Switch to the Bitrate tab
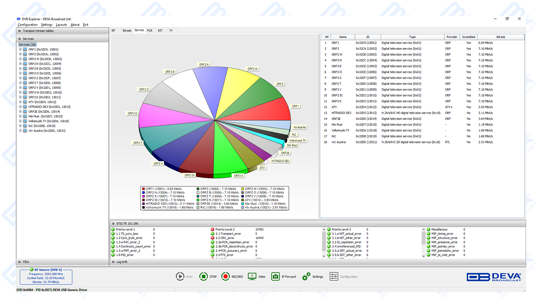This screenshot has height=308, width=542. pyautogui.click(x=127, y=30)
